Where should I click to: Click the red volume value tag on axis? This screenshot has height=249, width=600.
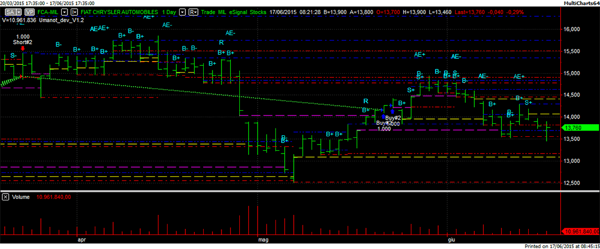(580, 231)
